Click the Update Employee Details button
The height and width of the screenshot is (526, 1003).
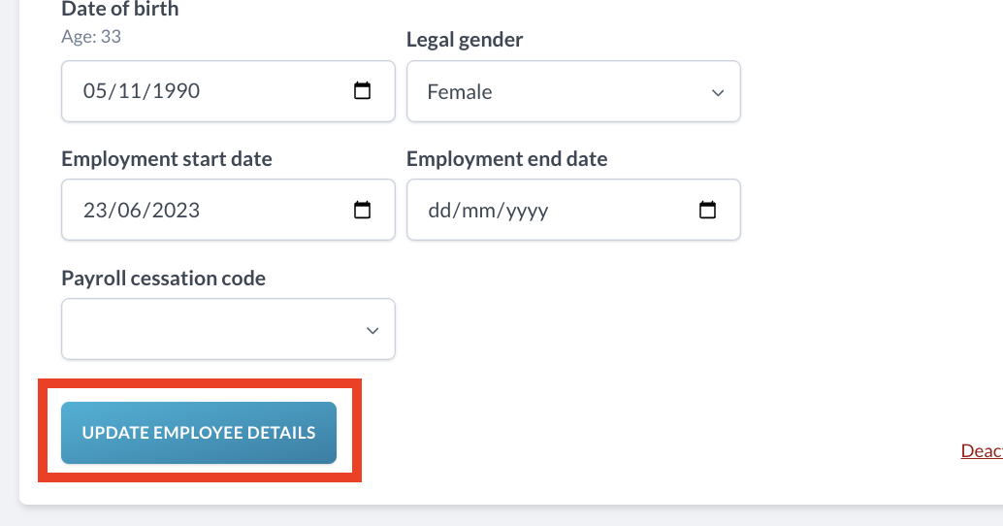tap(199, 433)
